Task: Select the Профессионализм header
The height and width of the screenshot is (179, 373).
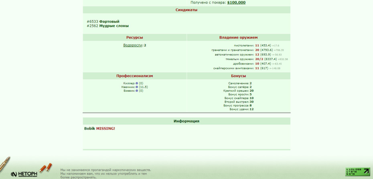Action: click(135, 76)
